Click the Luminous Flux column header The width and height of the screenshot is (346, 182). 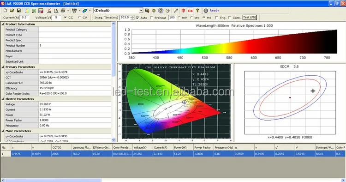(82, 147)
